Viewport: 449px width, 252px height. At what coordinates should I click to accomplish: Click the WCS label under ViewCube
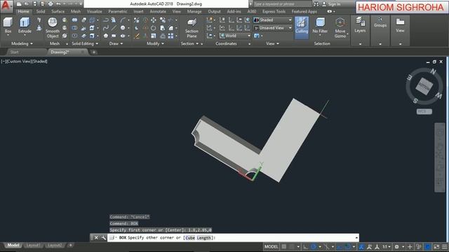point(424,111)
